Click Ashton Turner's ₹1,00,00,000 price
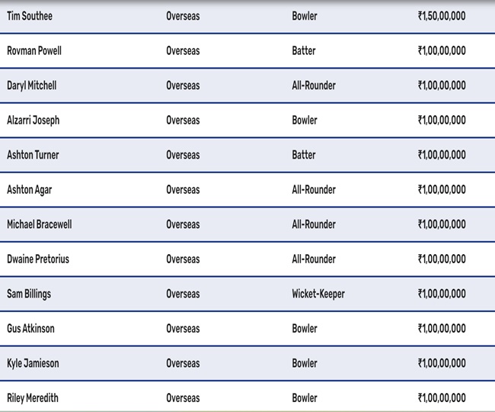 point(442,155)
